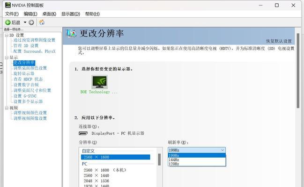
Task: Open 调整视频图像设置 in the task tree
Action: coord(30,118)
